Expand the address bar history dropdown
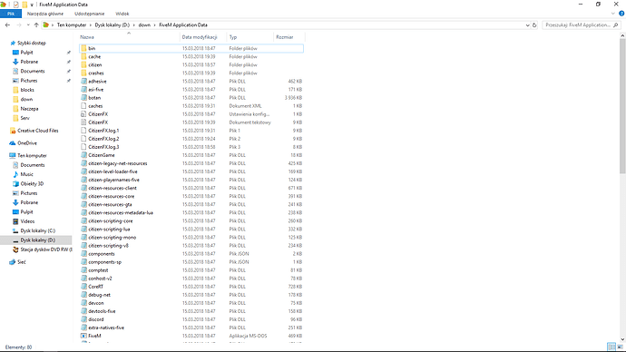 point(527,25)
